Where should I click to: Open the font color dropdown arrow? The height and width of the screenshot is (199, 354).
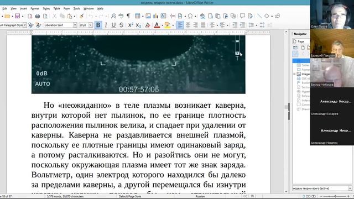[x=162, y=25]
